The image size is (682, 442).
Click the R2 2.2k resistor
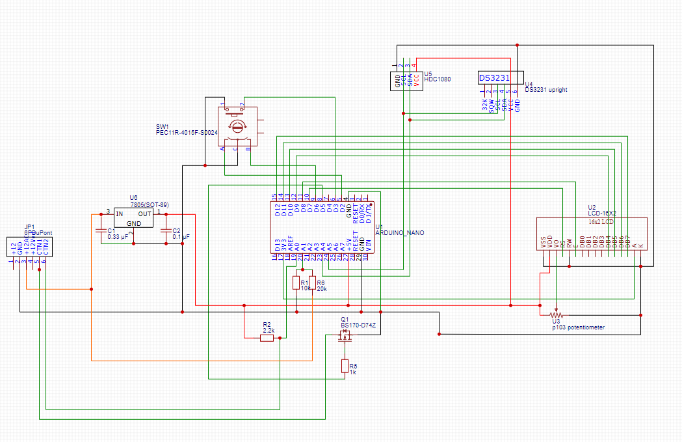(x=267, y=338)
